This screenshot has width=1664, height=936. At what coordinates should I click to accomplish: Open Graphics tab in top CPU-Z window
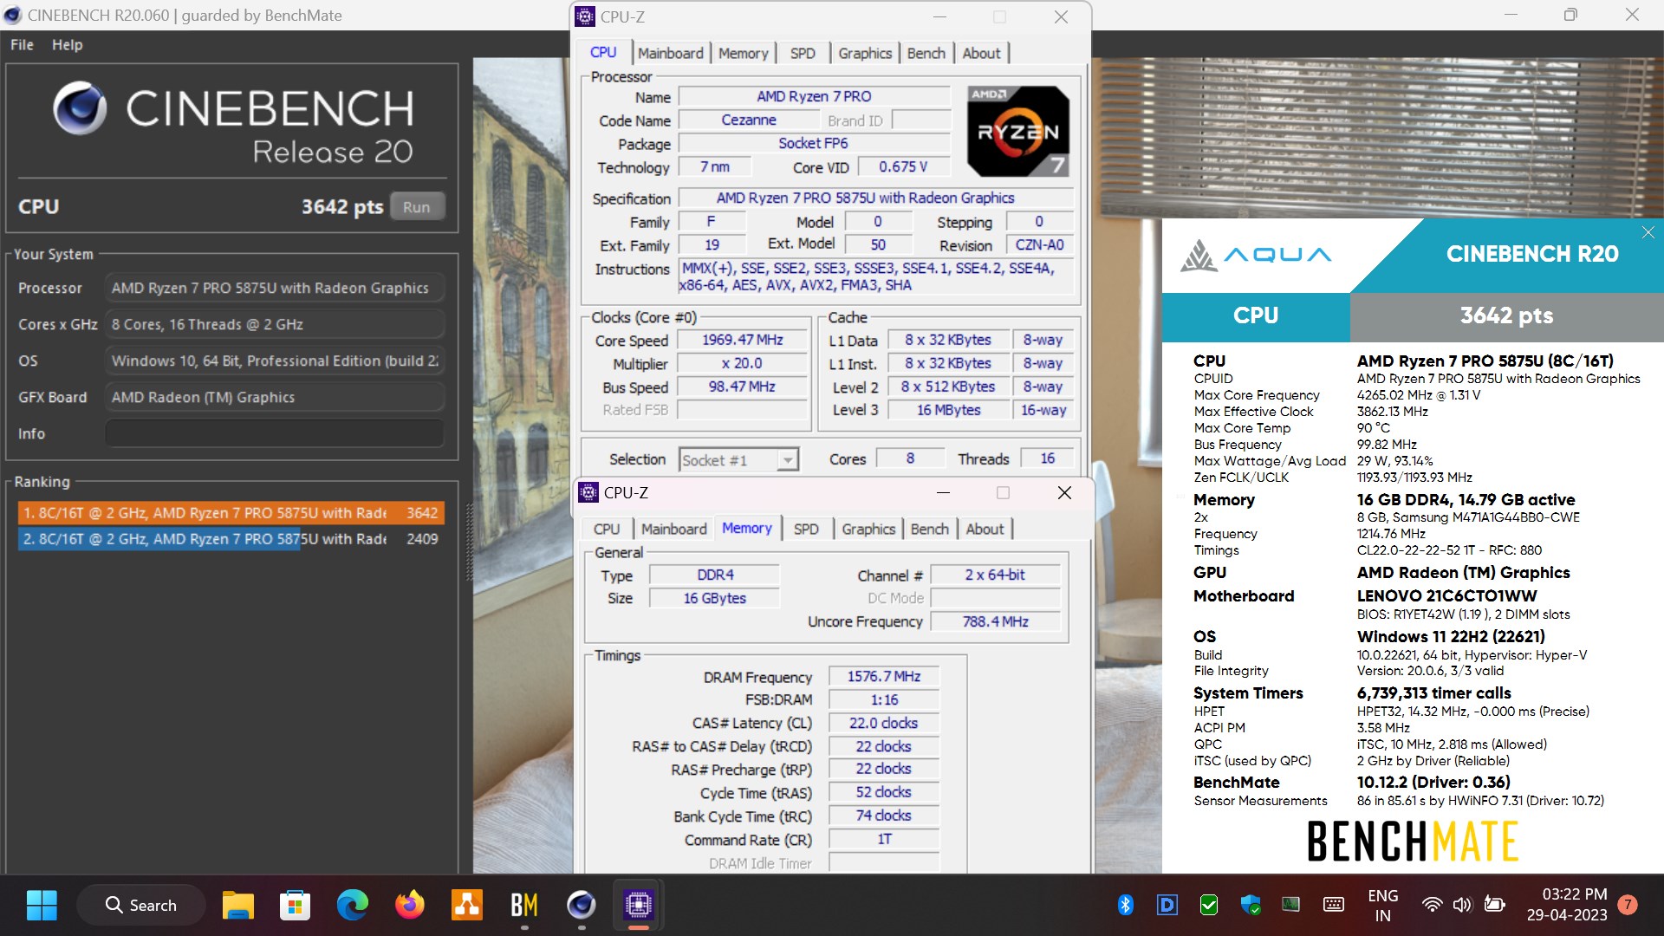865,53
